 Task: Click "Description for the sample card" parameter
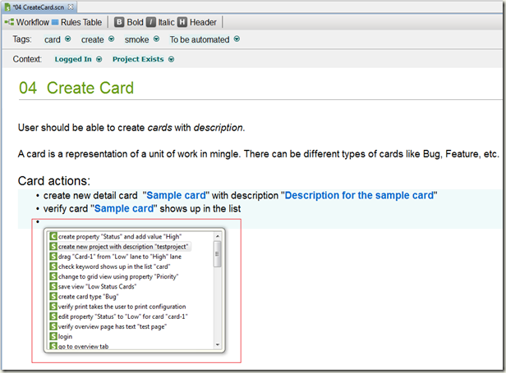click(359, 196)
